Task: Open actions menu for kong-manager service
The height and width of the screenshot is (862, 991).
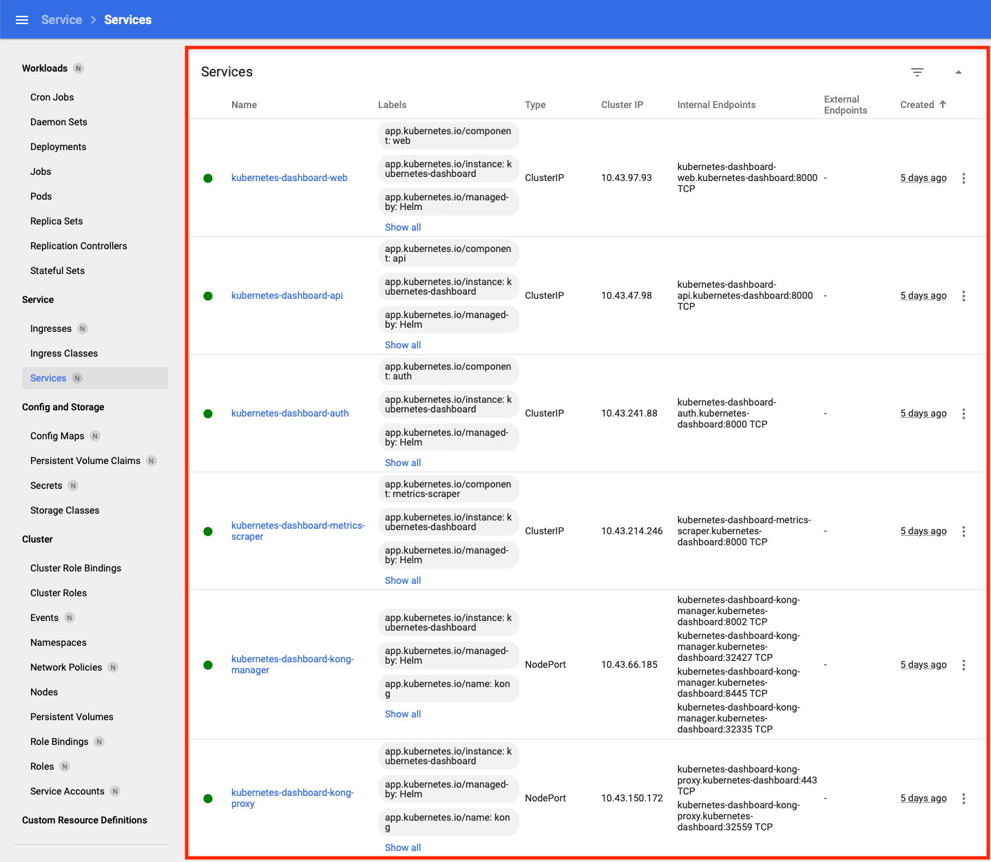Action: pyautogui.click(x=963, y=665)
